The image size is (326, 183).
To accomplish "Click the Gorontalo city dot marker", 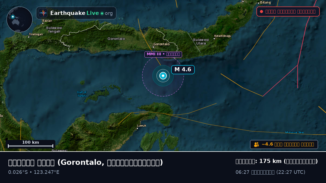I will [153, 47].
